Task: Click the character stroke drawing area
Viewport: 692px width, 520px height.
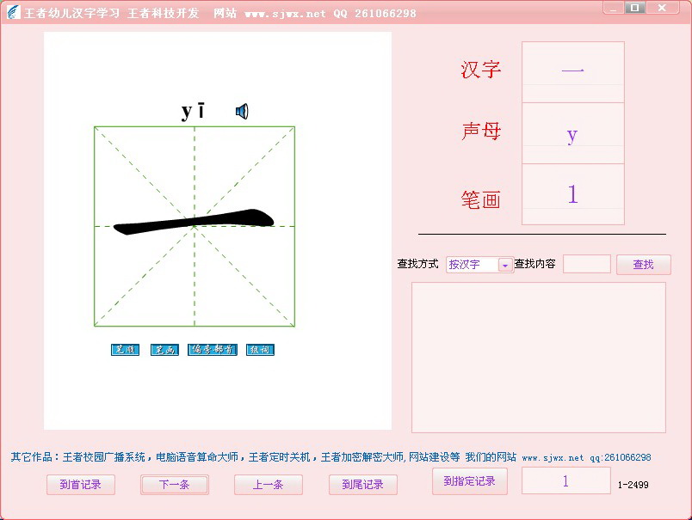Action: pyautogui.click(x=194, y=226)
